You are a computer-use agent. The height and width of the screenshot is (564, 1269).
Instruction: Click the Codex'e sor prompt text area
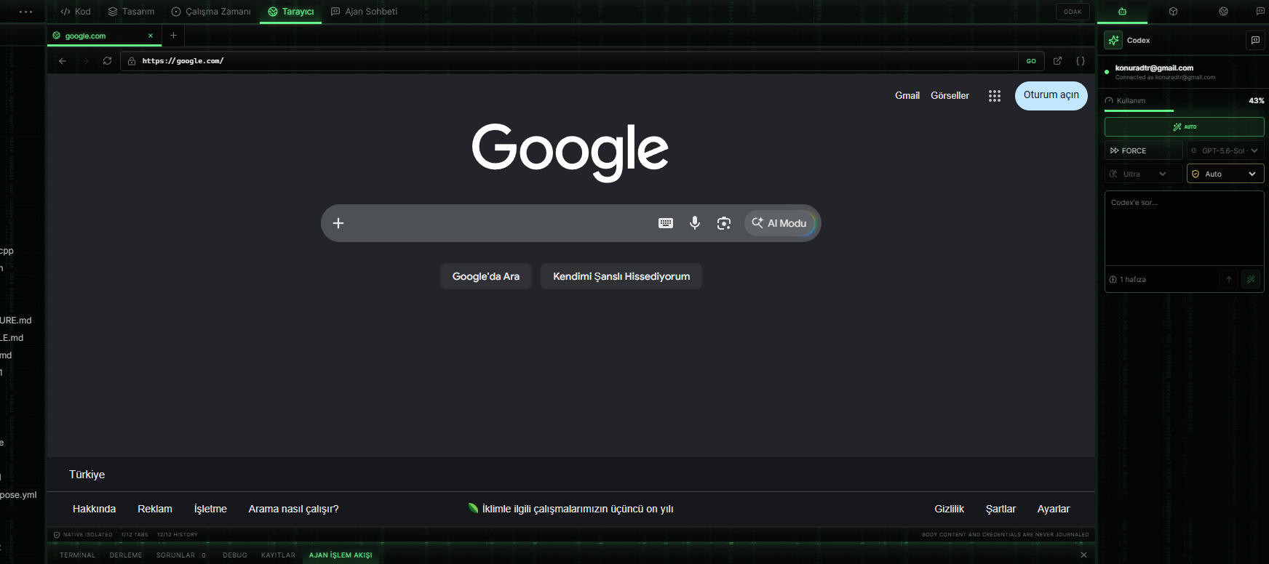tap(1184, 228)
